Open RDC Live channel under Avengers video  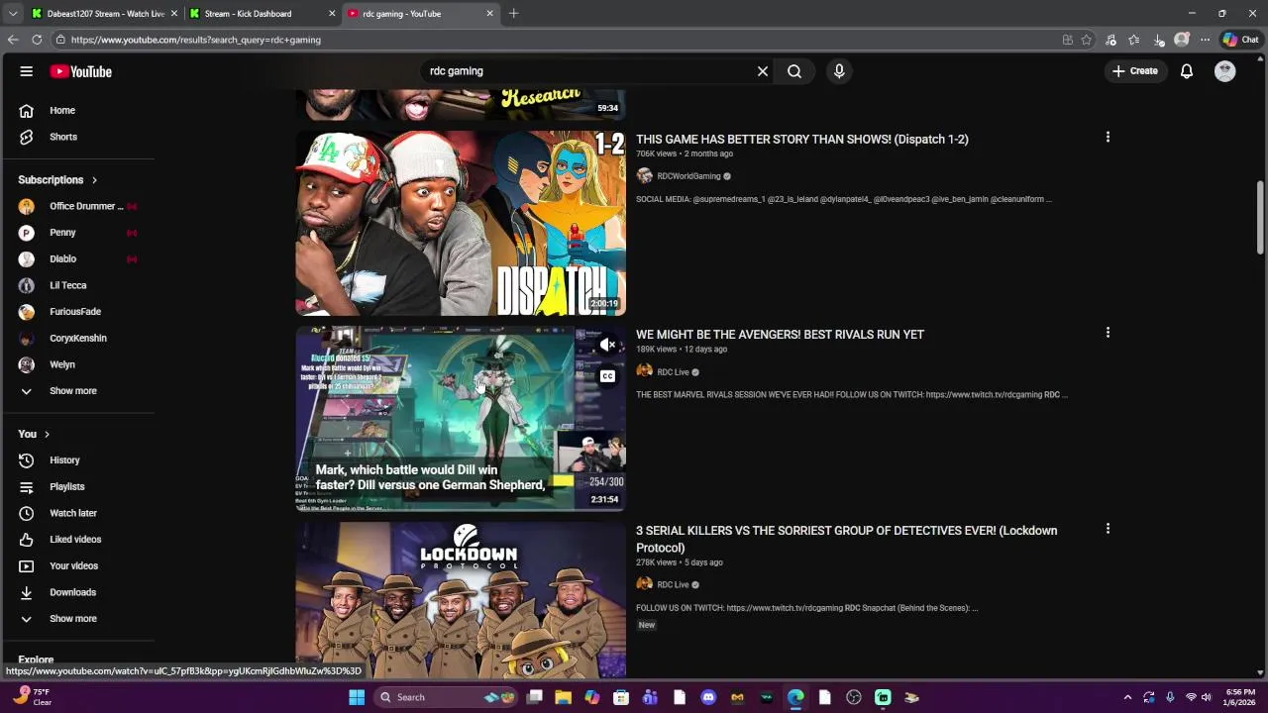[x=673, y=372]
